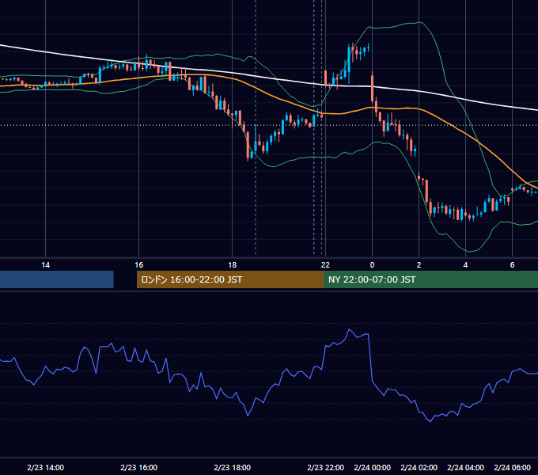Click the 2/23 22:00 indicator axis label
Screen dimensions: 538x475
tap(325, 467)
